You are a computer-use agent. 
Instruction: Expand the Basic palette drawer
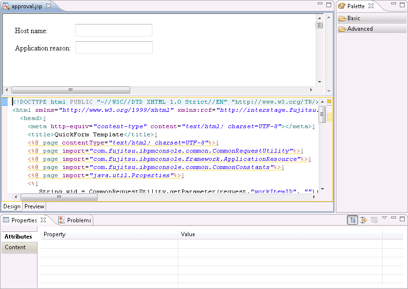(x=372, y=18)
